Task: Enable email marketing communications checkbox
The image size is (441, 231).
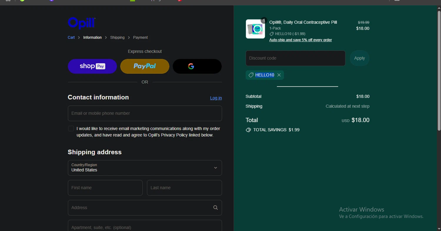Action: [71, 128]
